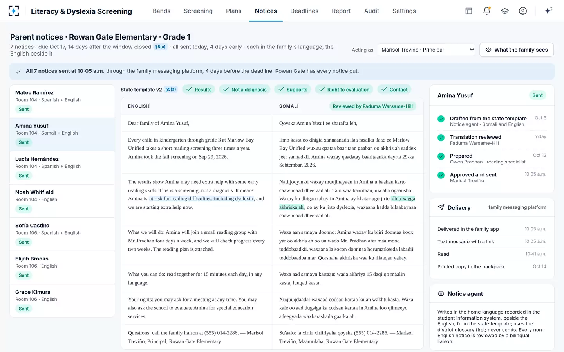Image resolution: width=564 pixels, height=352 pixels.
Task: Go to the Report tab
Action: (x=341, y=11)
